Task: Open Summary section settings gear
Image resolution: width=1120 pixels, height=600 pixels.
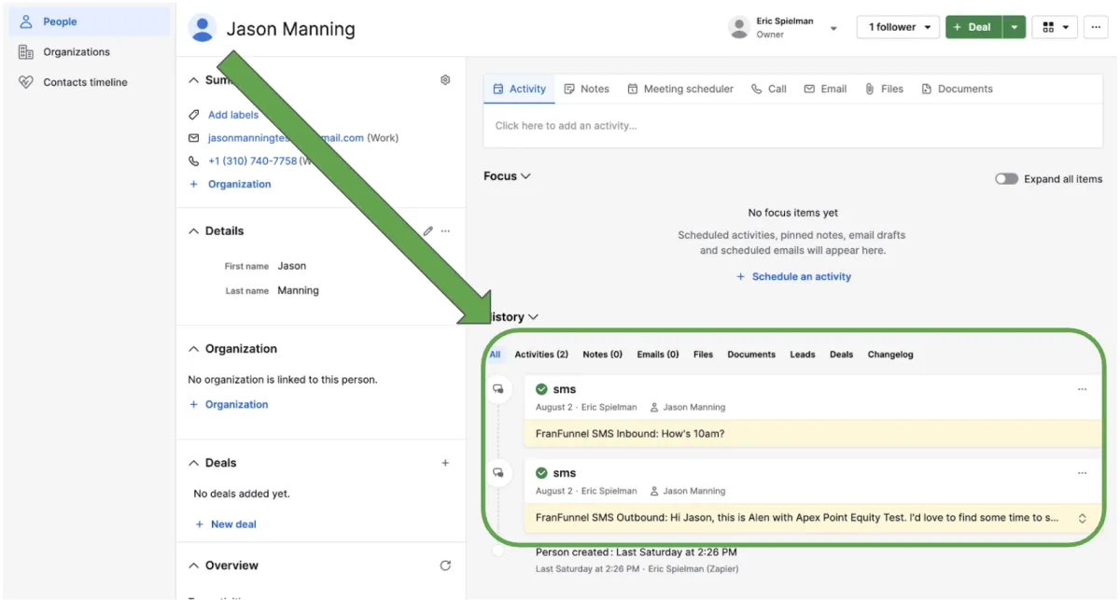Action: click(x=445, y=79)
